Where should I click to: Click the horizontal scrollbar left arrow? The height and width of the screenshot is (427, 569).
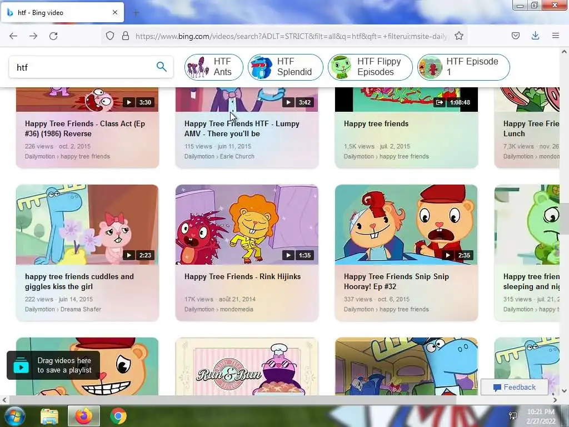coord(4,400)
